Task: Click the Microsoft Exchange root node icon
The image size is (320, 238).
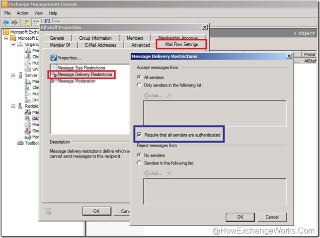Action: (6, 32)
